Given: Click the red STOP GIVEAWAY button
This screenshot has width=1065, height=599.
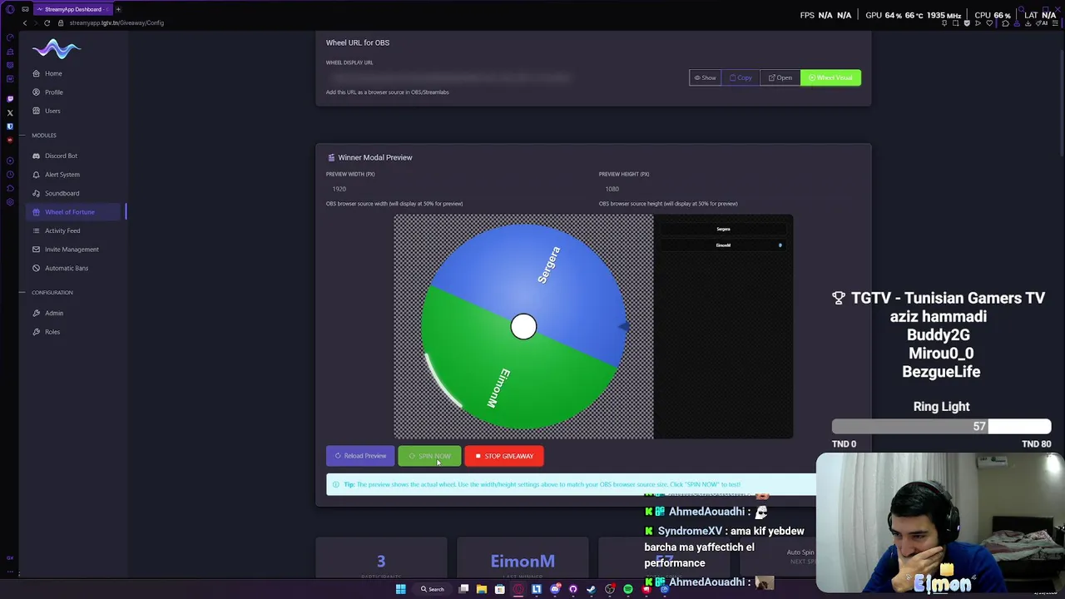Looking at the screenshot, I should [504, 456].
